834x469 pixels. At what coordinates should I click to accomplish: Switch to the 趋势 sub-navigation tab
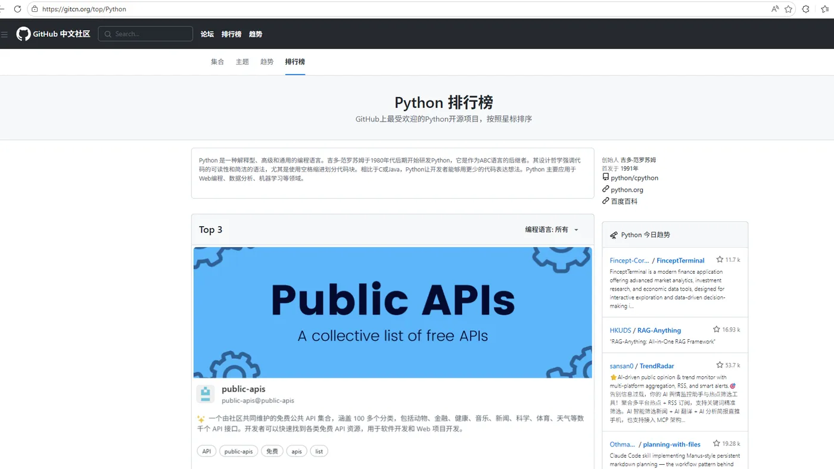pyautogui.click(x=267, y=62)
